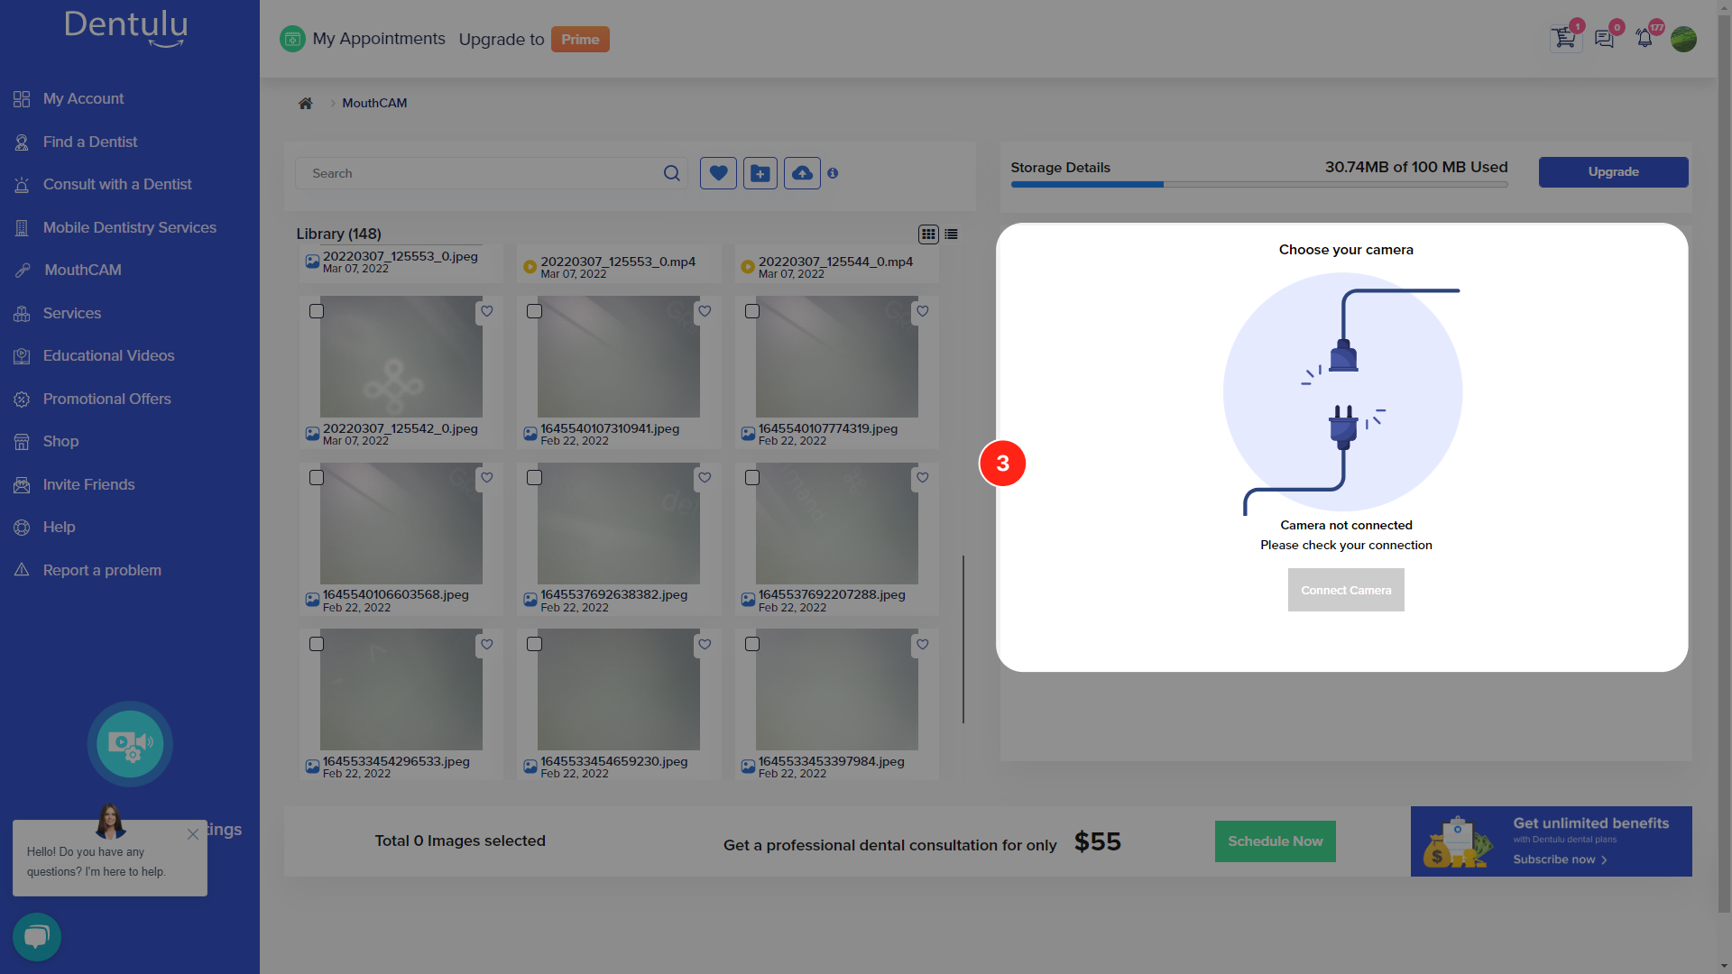
Task: Favorite 1645533454296533.jpeg with heart
Action: coord(487,644)
